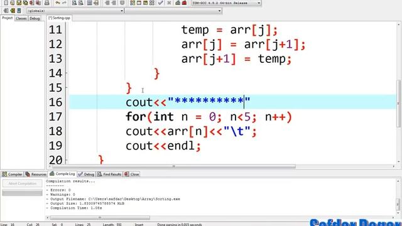Switch to the Debug side tab

[x=35, y=18]
